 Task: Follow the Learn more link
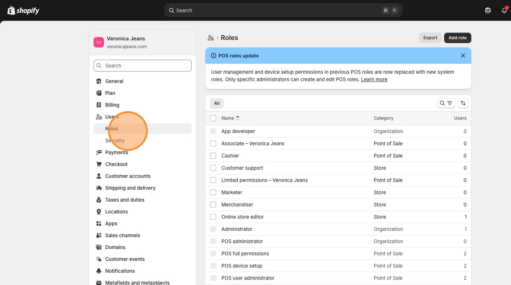[374, 79]
